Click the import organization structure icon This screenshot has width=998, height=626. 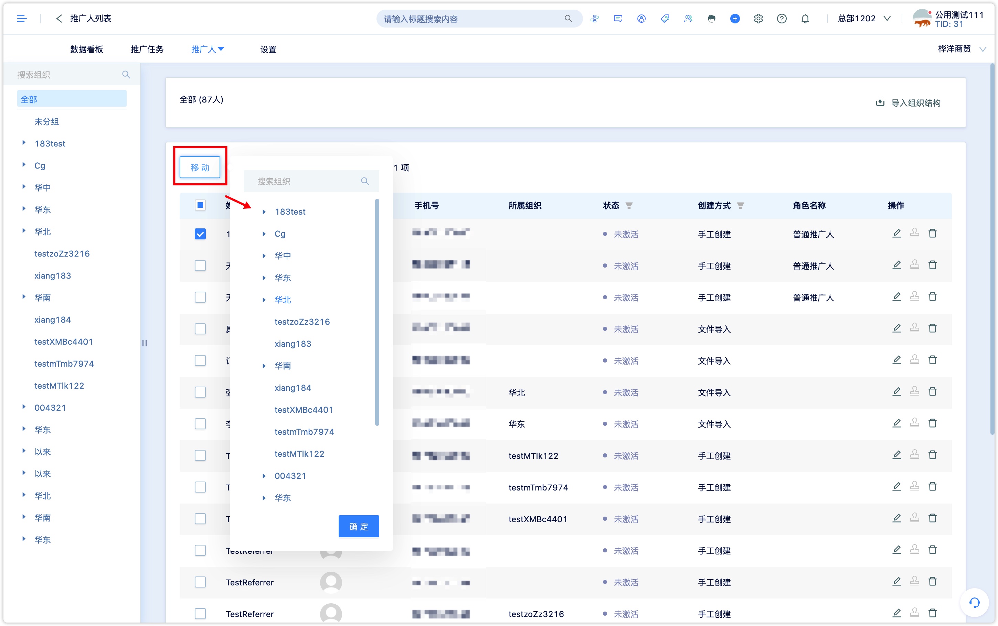coord(880,103)
